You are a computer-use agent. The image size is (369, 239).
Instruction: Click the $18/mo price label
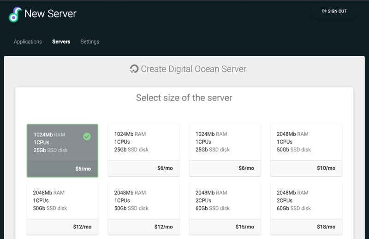326,227
